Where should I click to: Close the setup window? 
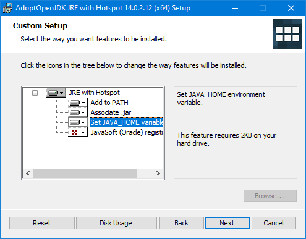(x=291, y=8)
